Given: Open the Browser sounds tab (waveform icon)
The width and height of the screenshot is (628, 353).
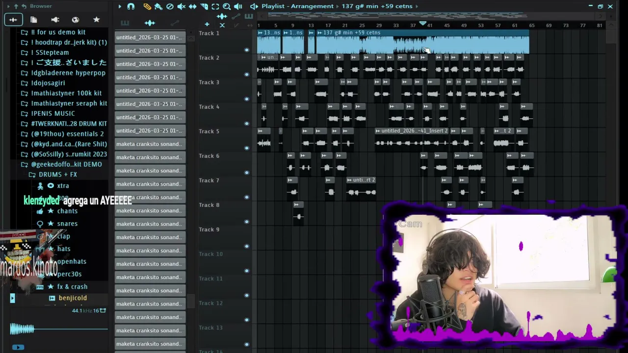Looking at the screenshot, I should click(13, 20).
